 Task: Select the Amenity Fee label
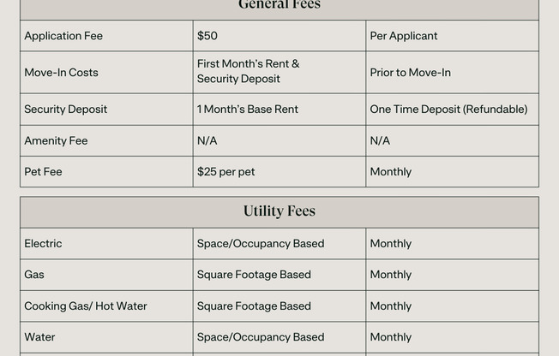point(56,141)
